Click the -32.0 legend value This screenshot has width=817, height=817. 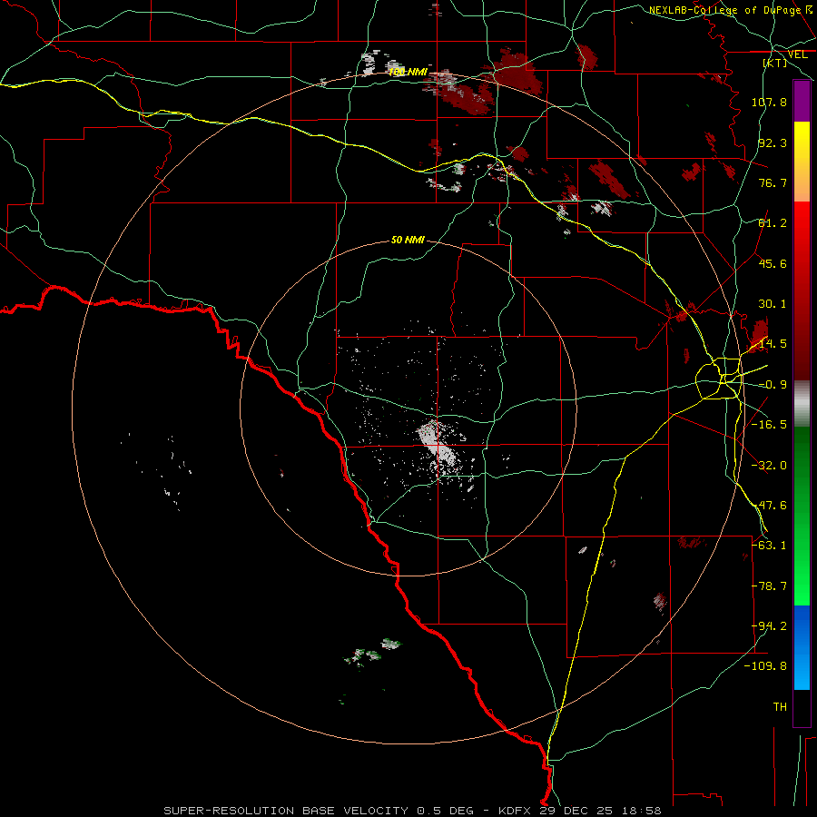click(x=769, y=466)
